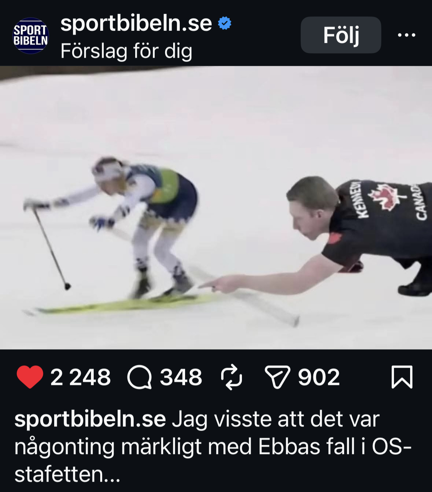Share post via paper plane icon
Viewport: 432px width, 492px height.
point(277,377)
